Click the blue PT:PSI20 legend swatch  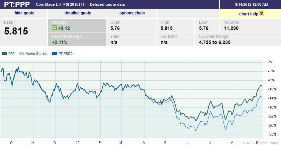55,54
